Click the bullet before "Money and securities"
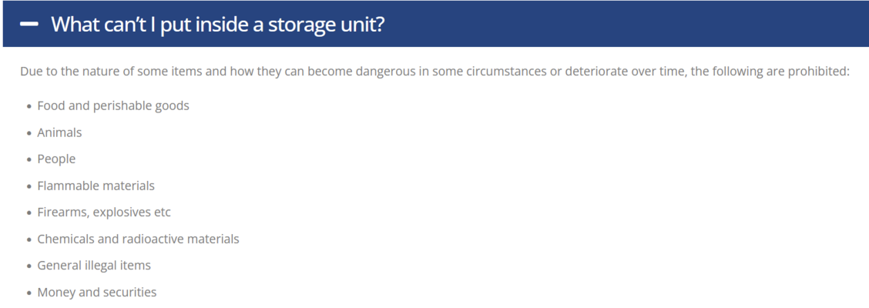The width and height of the screenshot is (869, 308). point(29,293)
